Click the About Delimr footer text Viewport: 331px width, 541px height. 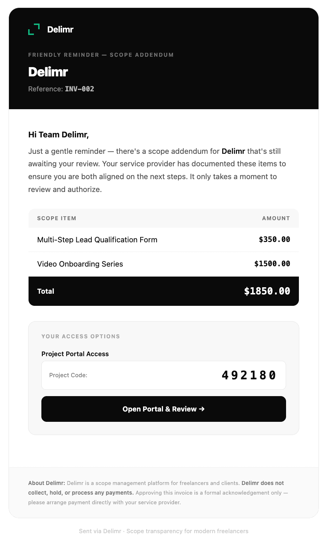tap(158, 493)
